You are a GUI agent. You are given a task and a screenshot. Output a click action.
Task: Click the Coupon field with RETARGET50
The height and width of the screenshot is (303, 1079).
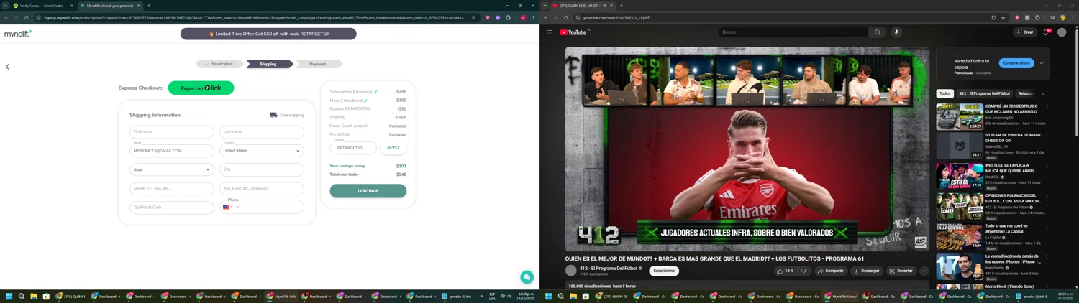[353, 147]
